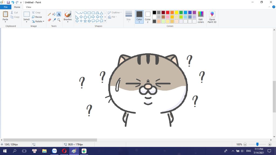Open Edit colors dialog

coord(201,17)
